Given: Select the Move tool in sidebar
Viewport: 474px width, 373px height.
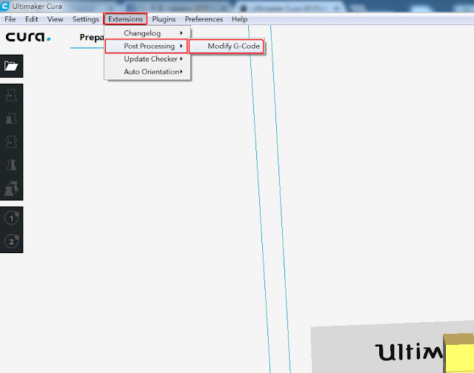Looking at the screenshot, I should click(12, 95).
